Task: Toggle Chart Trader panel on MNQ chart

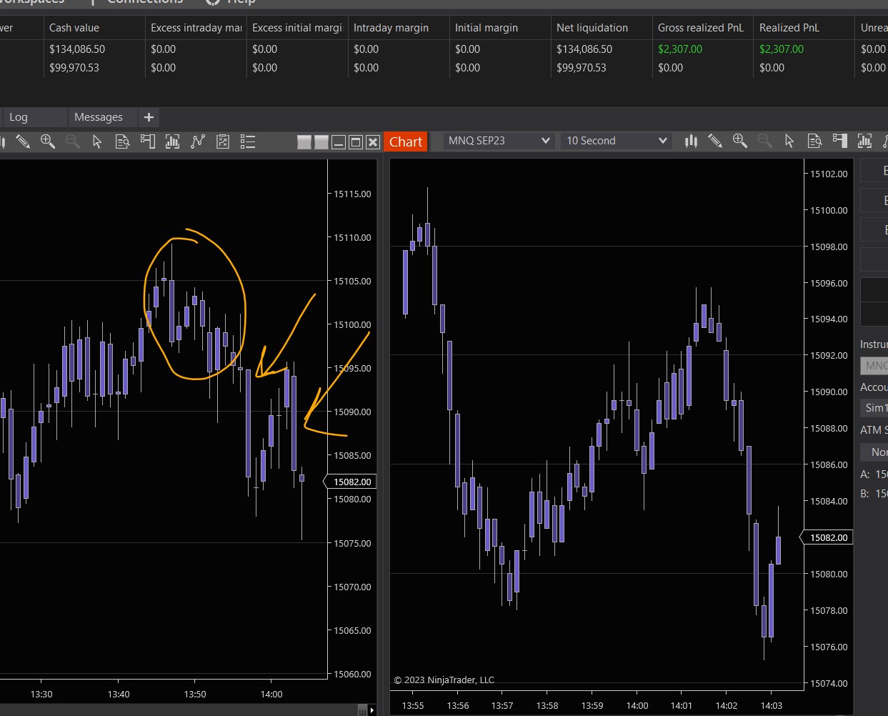Action: (839, 141)
